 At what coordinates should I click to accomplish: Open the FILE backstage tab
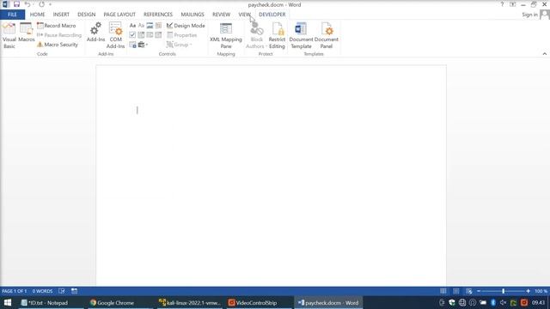pyautogui.click(x=12, y=15)
